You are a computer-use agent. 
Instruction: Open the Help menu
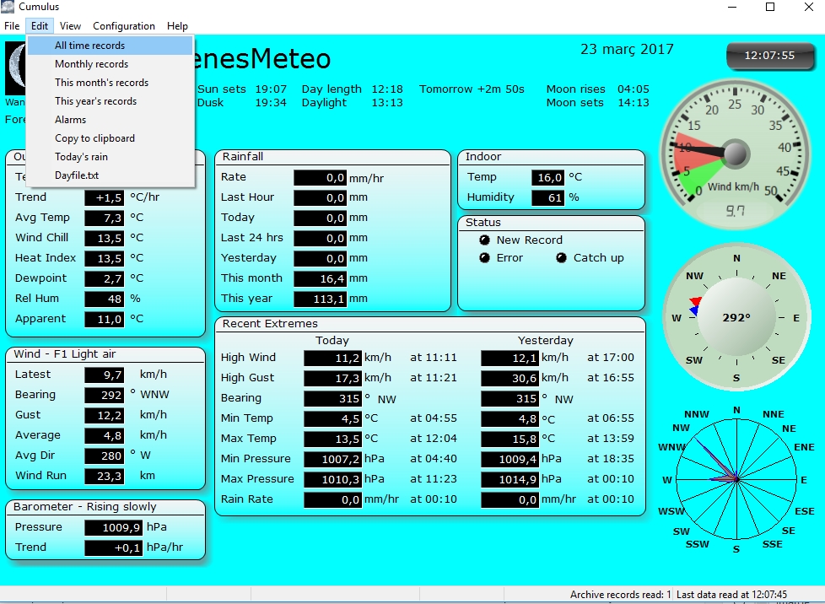[177, 26]
